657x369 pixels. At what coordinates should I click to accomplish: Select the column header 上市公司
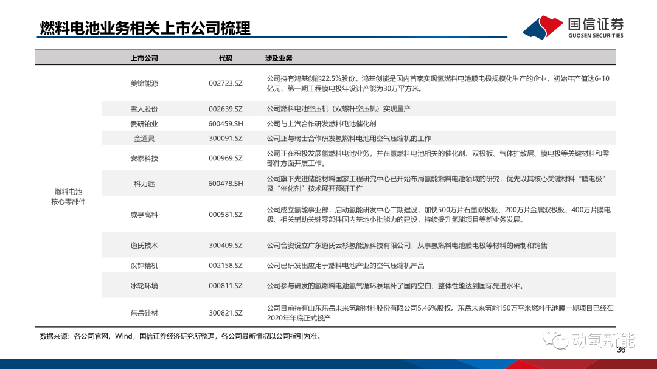coord(144,58)
